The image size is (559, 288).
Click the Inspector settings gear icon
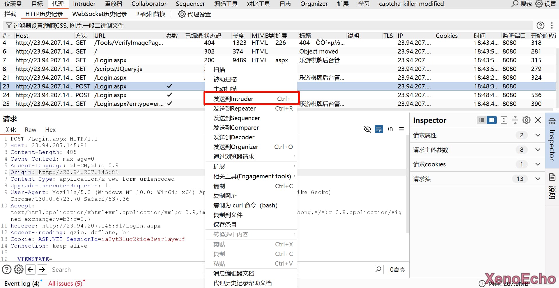[x=526, y=120]
